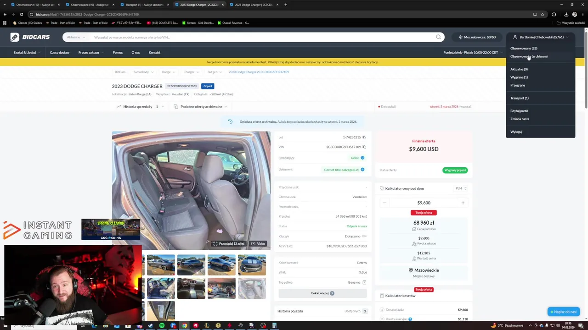Expand the Proces zakupu menu
Viewport: 588px width, 330px height.
[90, 52]
